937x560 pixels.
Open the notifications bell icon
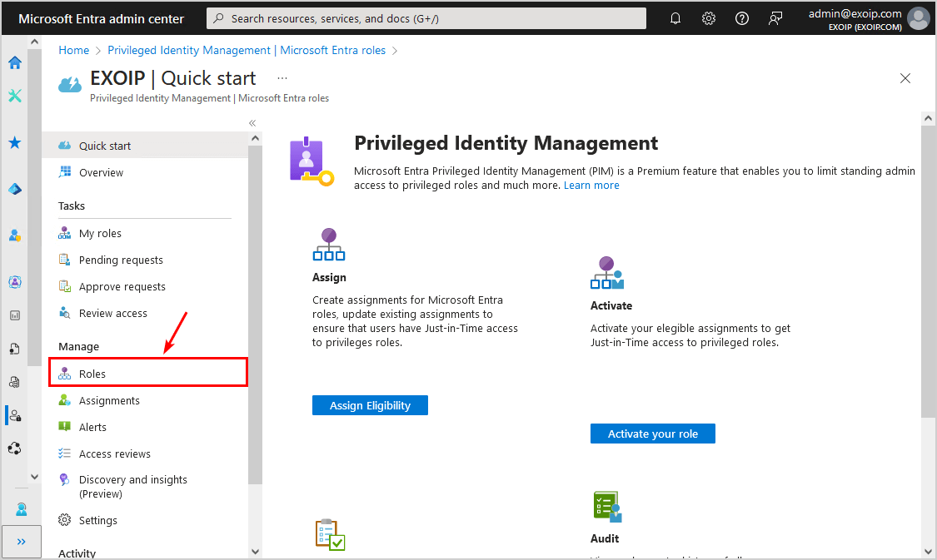coord(675,18)
